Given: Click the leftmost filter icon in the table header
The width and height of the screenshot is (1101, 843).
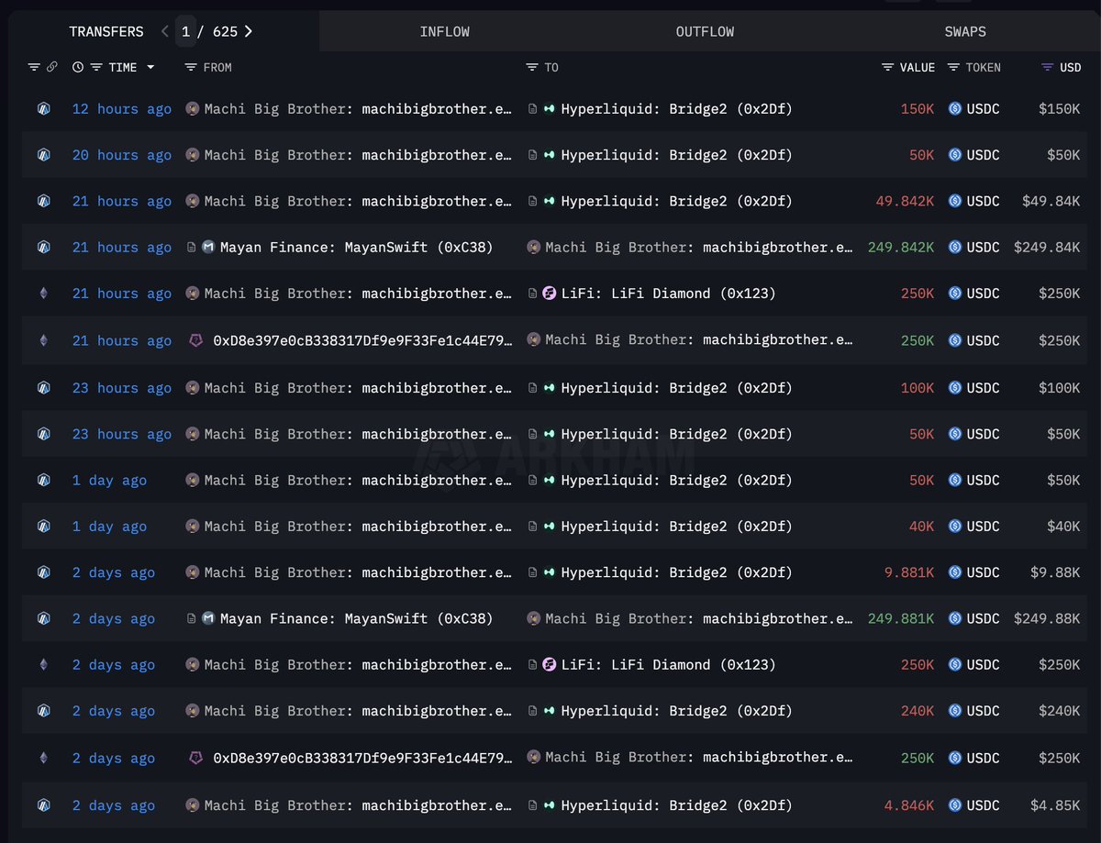Looking at the screenshot, I should [34, 67].
